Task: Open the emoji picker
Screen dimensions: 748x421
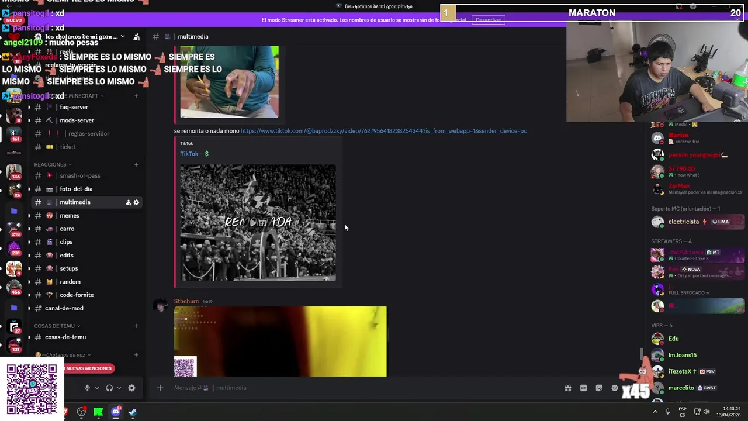Action: click(615, 388)
